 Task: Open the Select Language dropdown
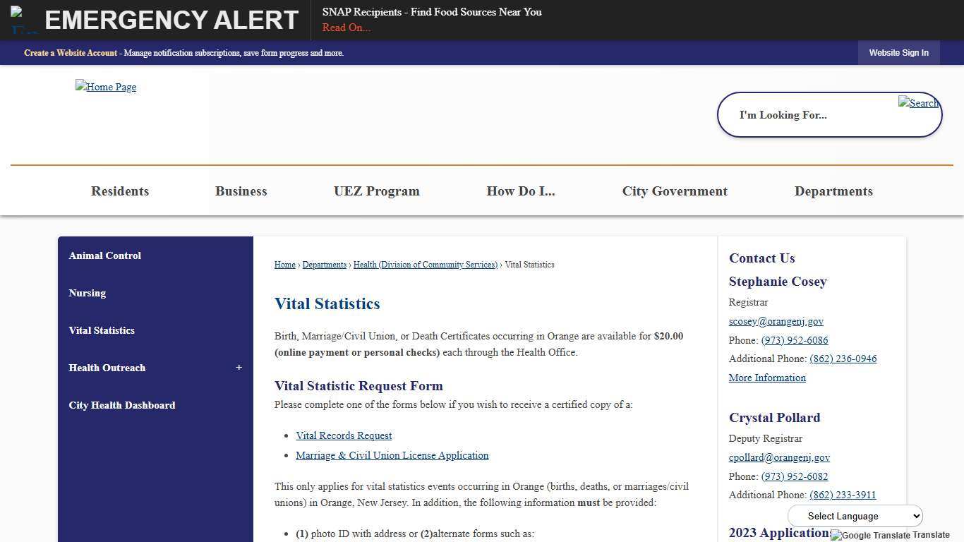(855, 516)
